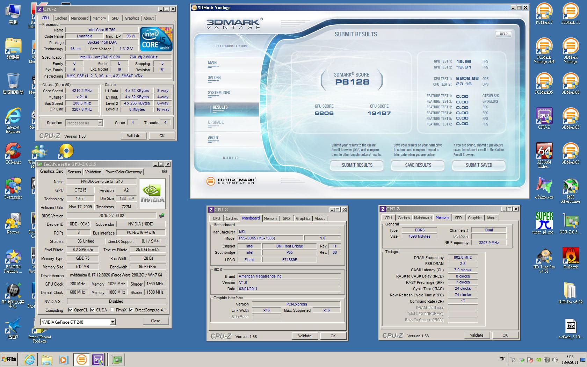The height and width of the screenshot is (367, 587).
Task: Open the PowerColor Giveaway tab in GPU-Z
Action: (x=124, y=172)
